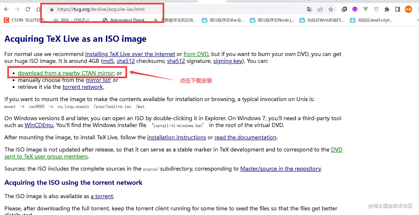Open the md5 checksum link
This screenshot has height=215, width=419.
click(x=108, y=61)
